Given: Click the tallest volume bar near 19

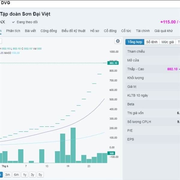Looking at the screenshot, I should (73, 145).
